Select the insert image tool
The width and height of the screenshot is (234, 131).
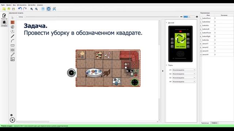coord(12,59)
